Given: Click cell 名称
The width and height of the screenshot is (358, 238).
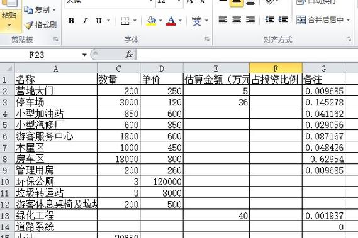Looking at the screenshot, I should click(x=56, y=79).
